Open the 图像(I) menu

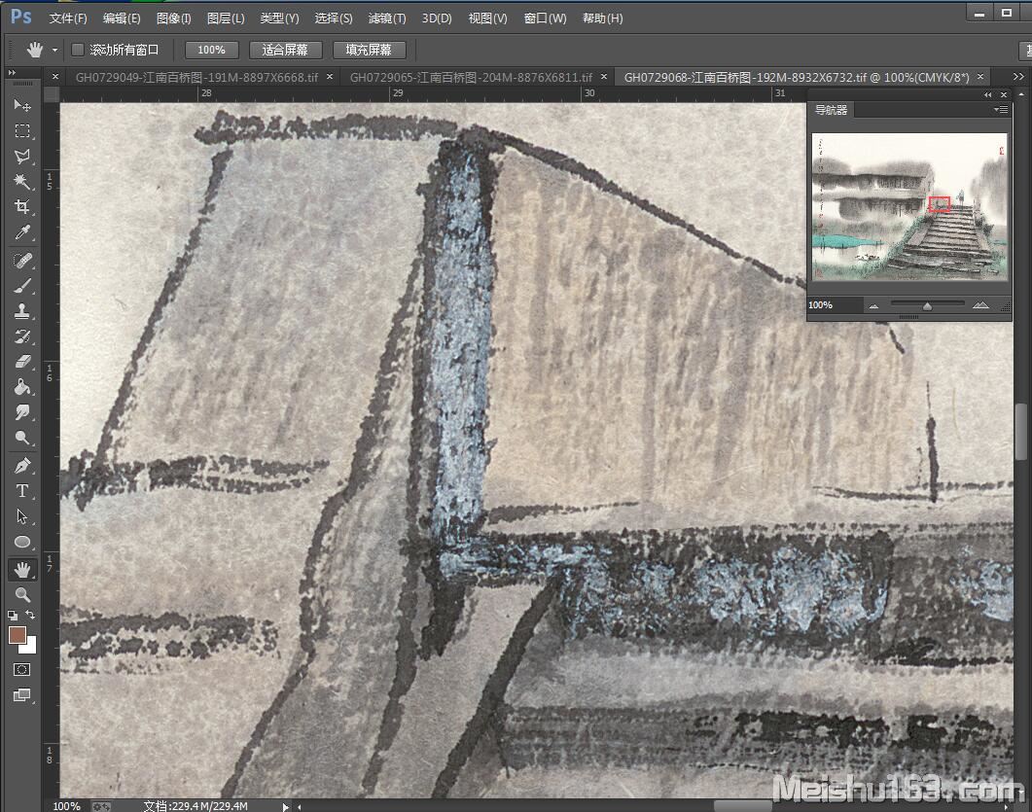click(174, 18)
